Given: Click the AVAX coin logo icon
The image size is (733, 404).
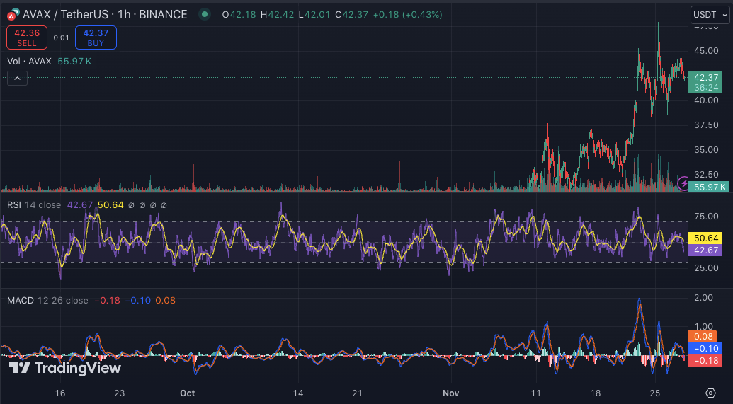Looking at the screenshot, I should pos(13,14).
